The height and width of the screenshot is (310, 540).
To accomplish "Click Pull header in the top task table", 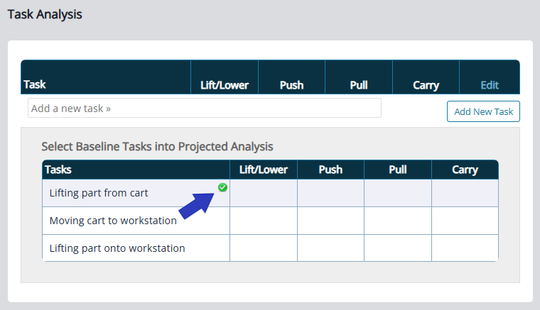I will [359, 85].
